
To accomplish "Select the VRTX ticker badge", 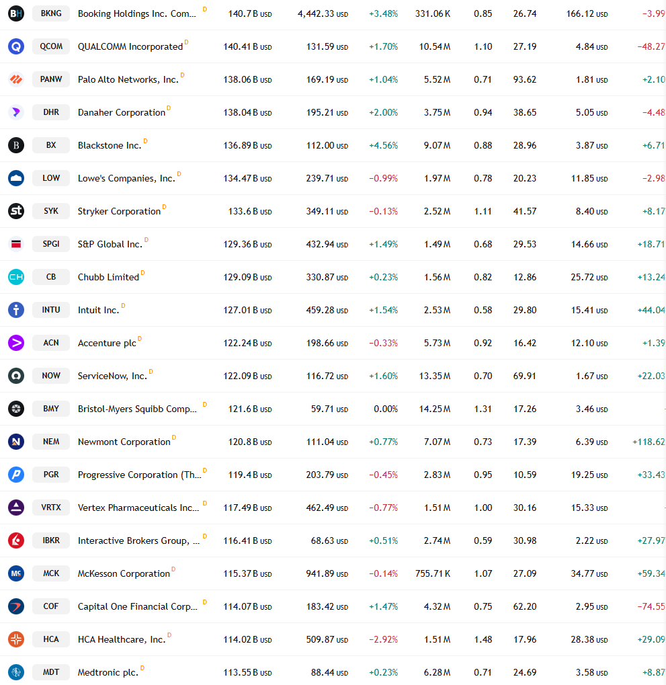I will coord(51,508).
